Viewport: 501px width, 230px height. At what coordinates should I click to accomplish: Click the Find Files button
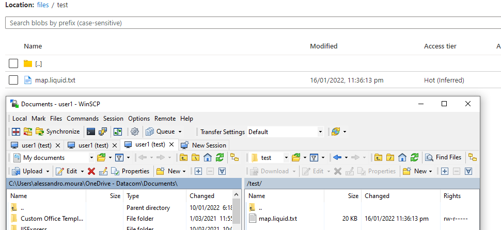click(x=444, y=158)
